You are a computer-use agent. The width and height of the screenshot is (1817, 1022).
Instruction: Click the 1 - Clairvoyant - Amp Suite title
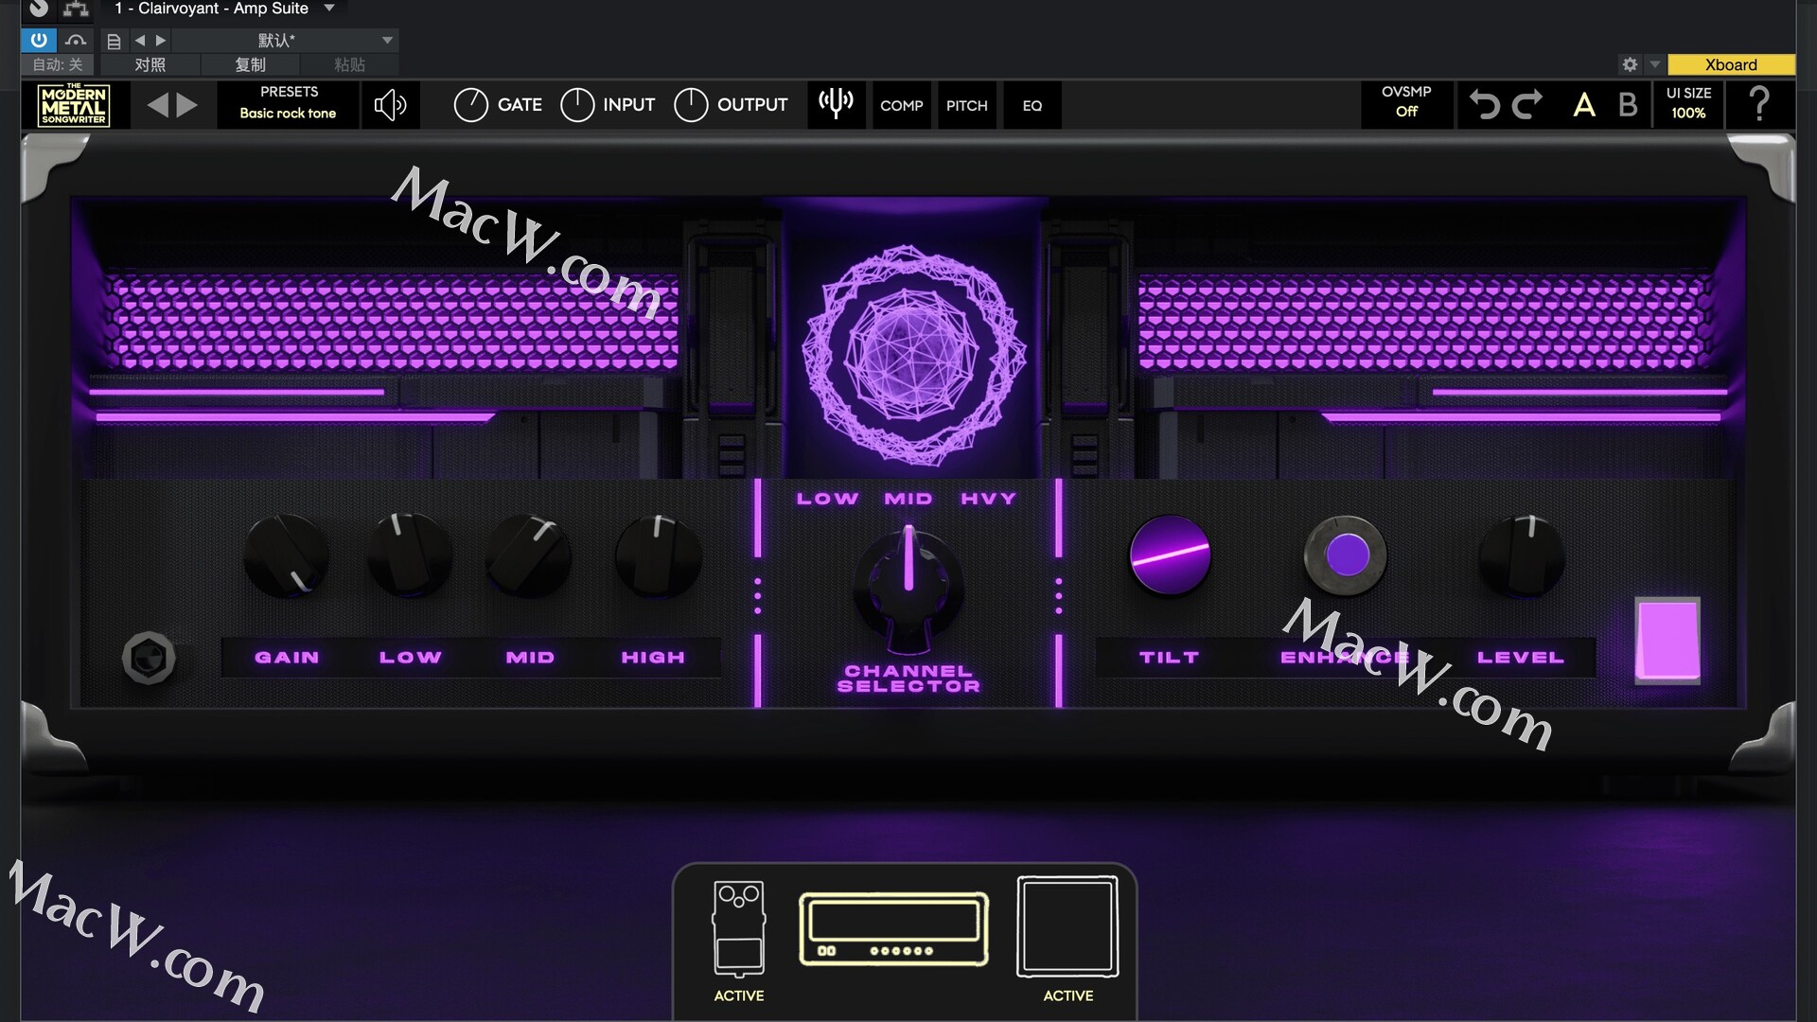pyautogui.click(x=211, y=9)
